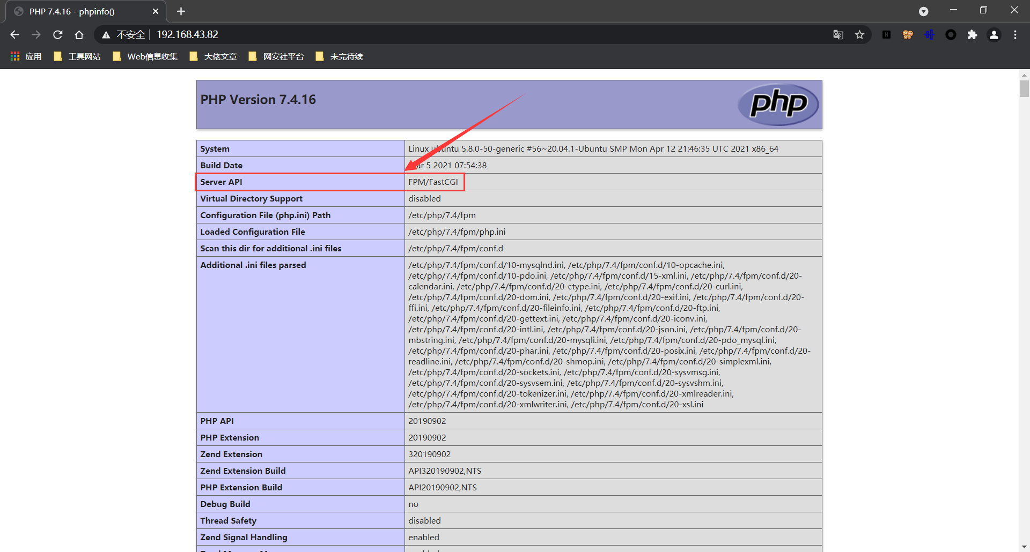Viewport: 1030px width, 552px height.
Task: Open the orange cookie extension icon
Action: pyautogui.click(x=908, y=35)
